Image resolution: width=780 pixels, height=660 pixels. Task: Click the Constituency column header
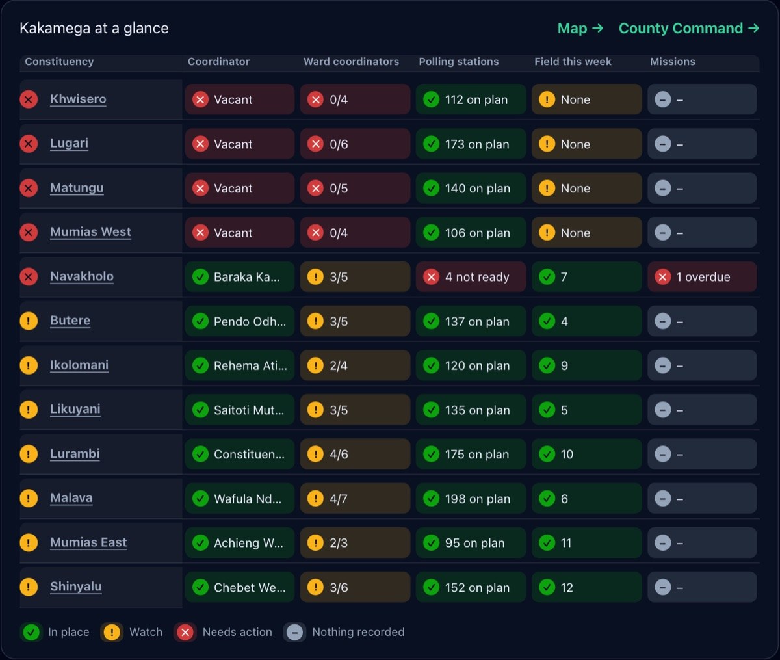[x=59, y=62]
